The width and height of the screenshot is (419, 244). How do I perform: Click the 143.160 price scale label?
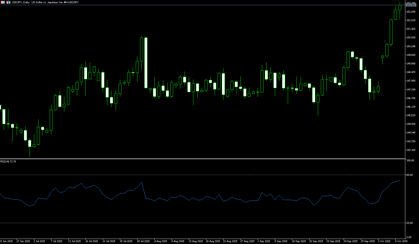coord(411,150)
